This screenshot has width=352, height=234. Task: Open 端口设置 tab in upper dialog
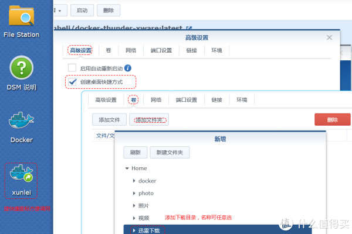click(161, 50)
